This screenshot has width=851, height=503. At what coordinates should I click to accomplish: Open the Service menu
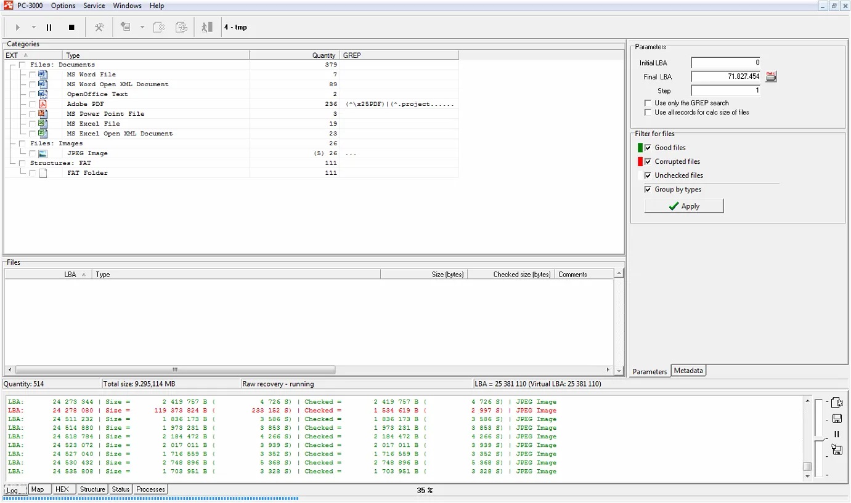tap(94, 6)
